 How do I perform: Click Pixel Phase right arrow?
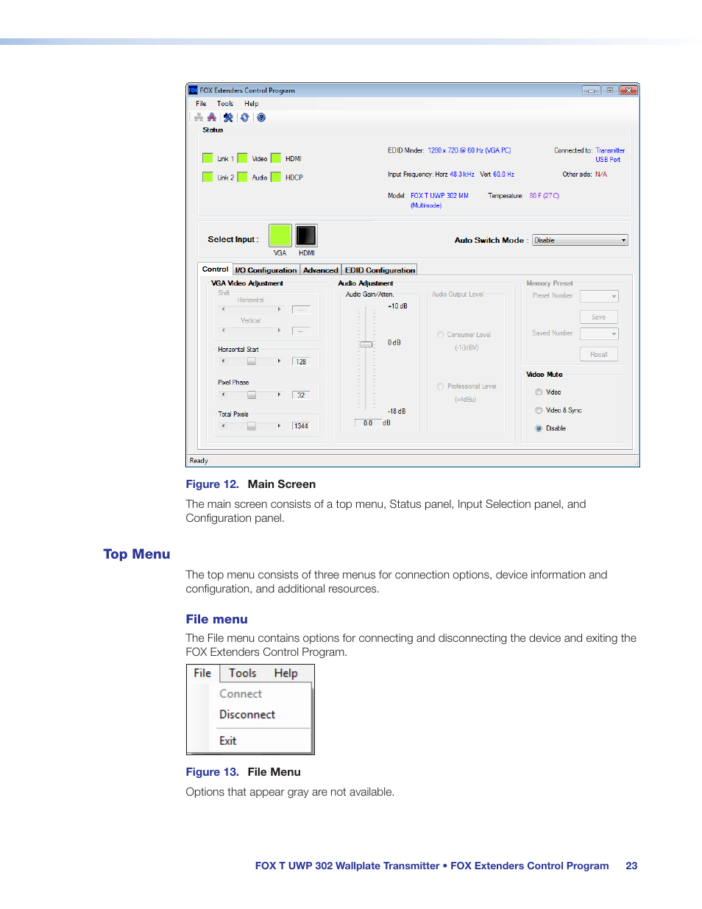279,395
